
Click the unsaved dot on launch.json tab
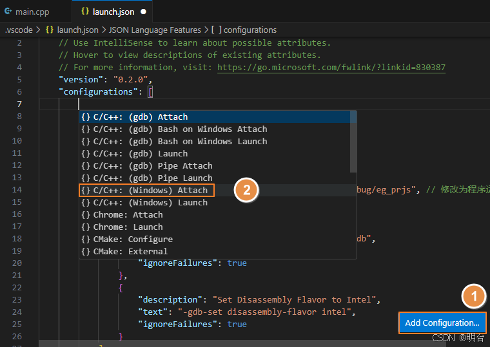[x=143, y=12]
